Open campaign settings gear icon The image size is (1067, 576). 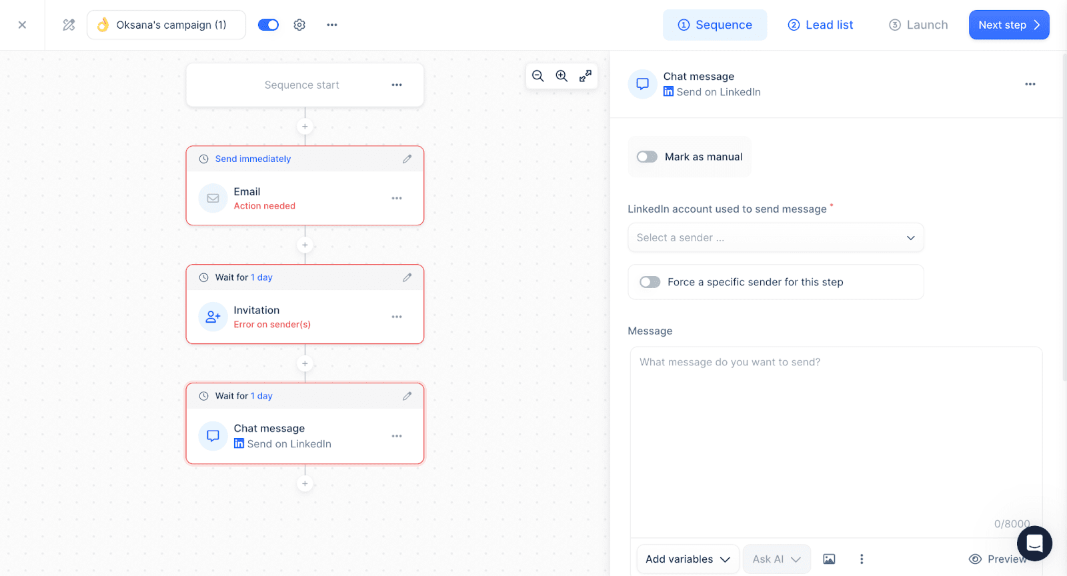299,25
